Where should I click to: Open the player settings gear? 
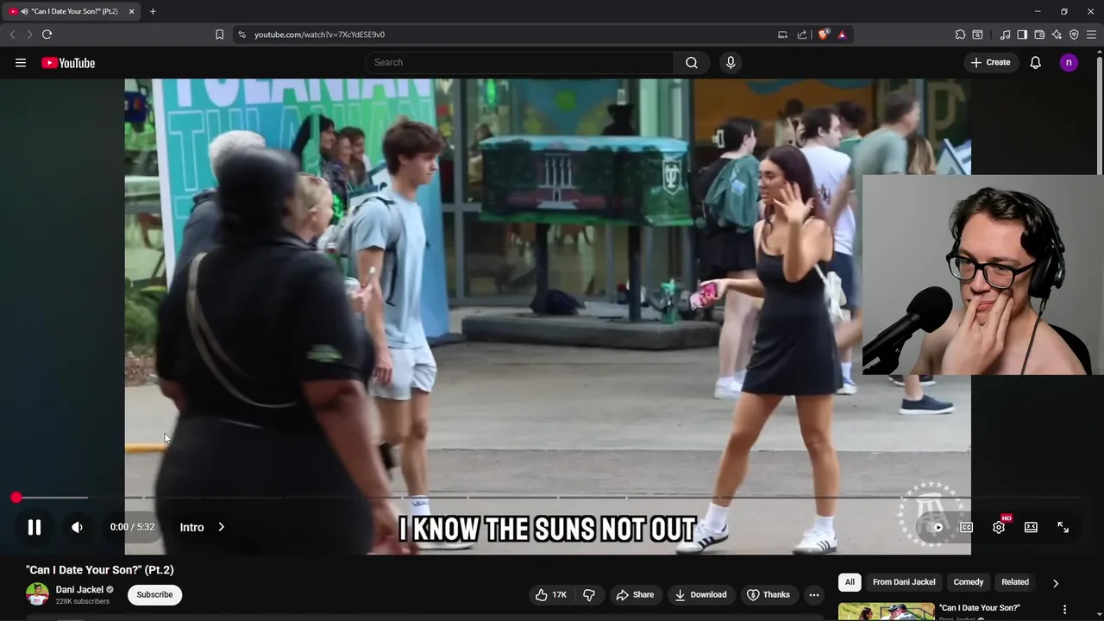(x=999, y=527)
